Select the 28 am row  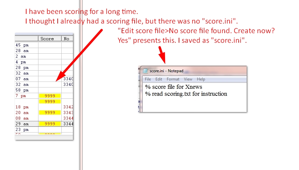[44, 51]
